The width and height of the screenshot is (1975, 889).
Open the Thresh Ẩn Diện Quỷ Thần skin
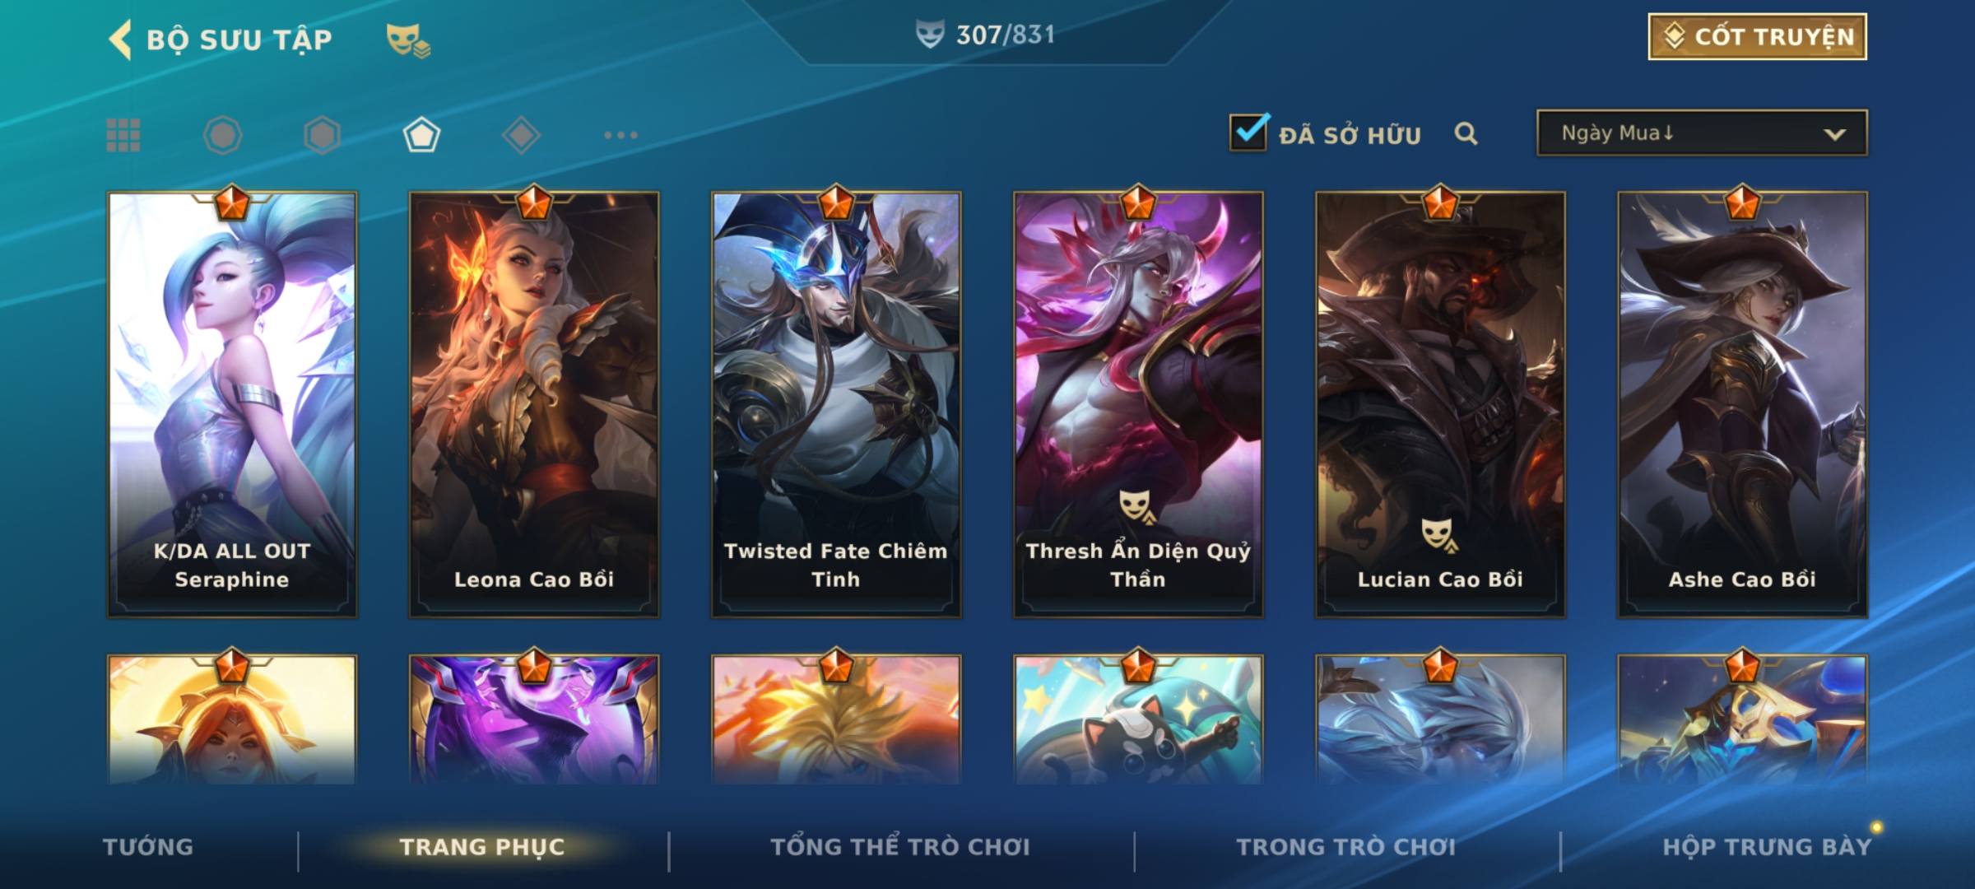tap(1138, 404)
